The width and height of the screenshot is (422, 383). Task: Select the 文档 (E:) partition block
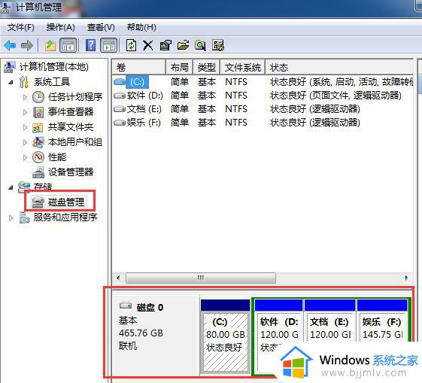(329, 337)
